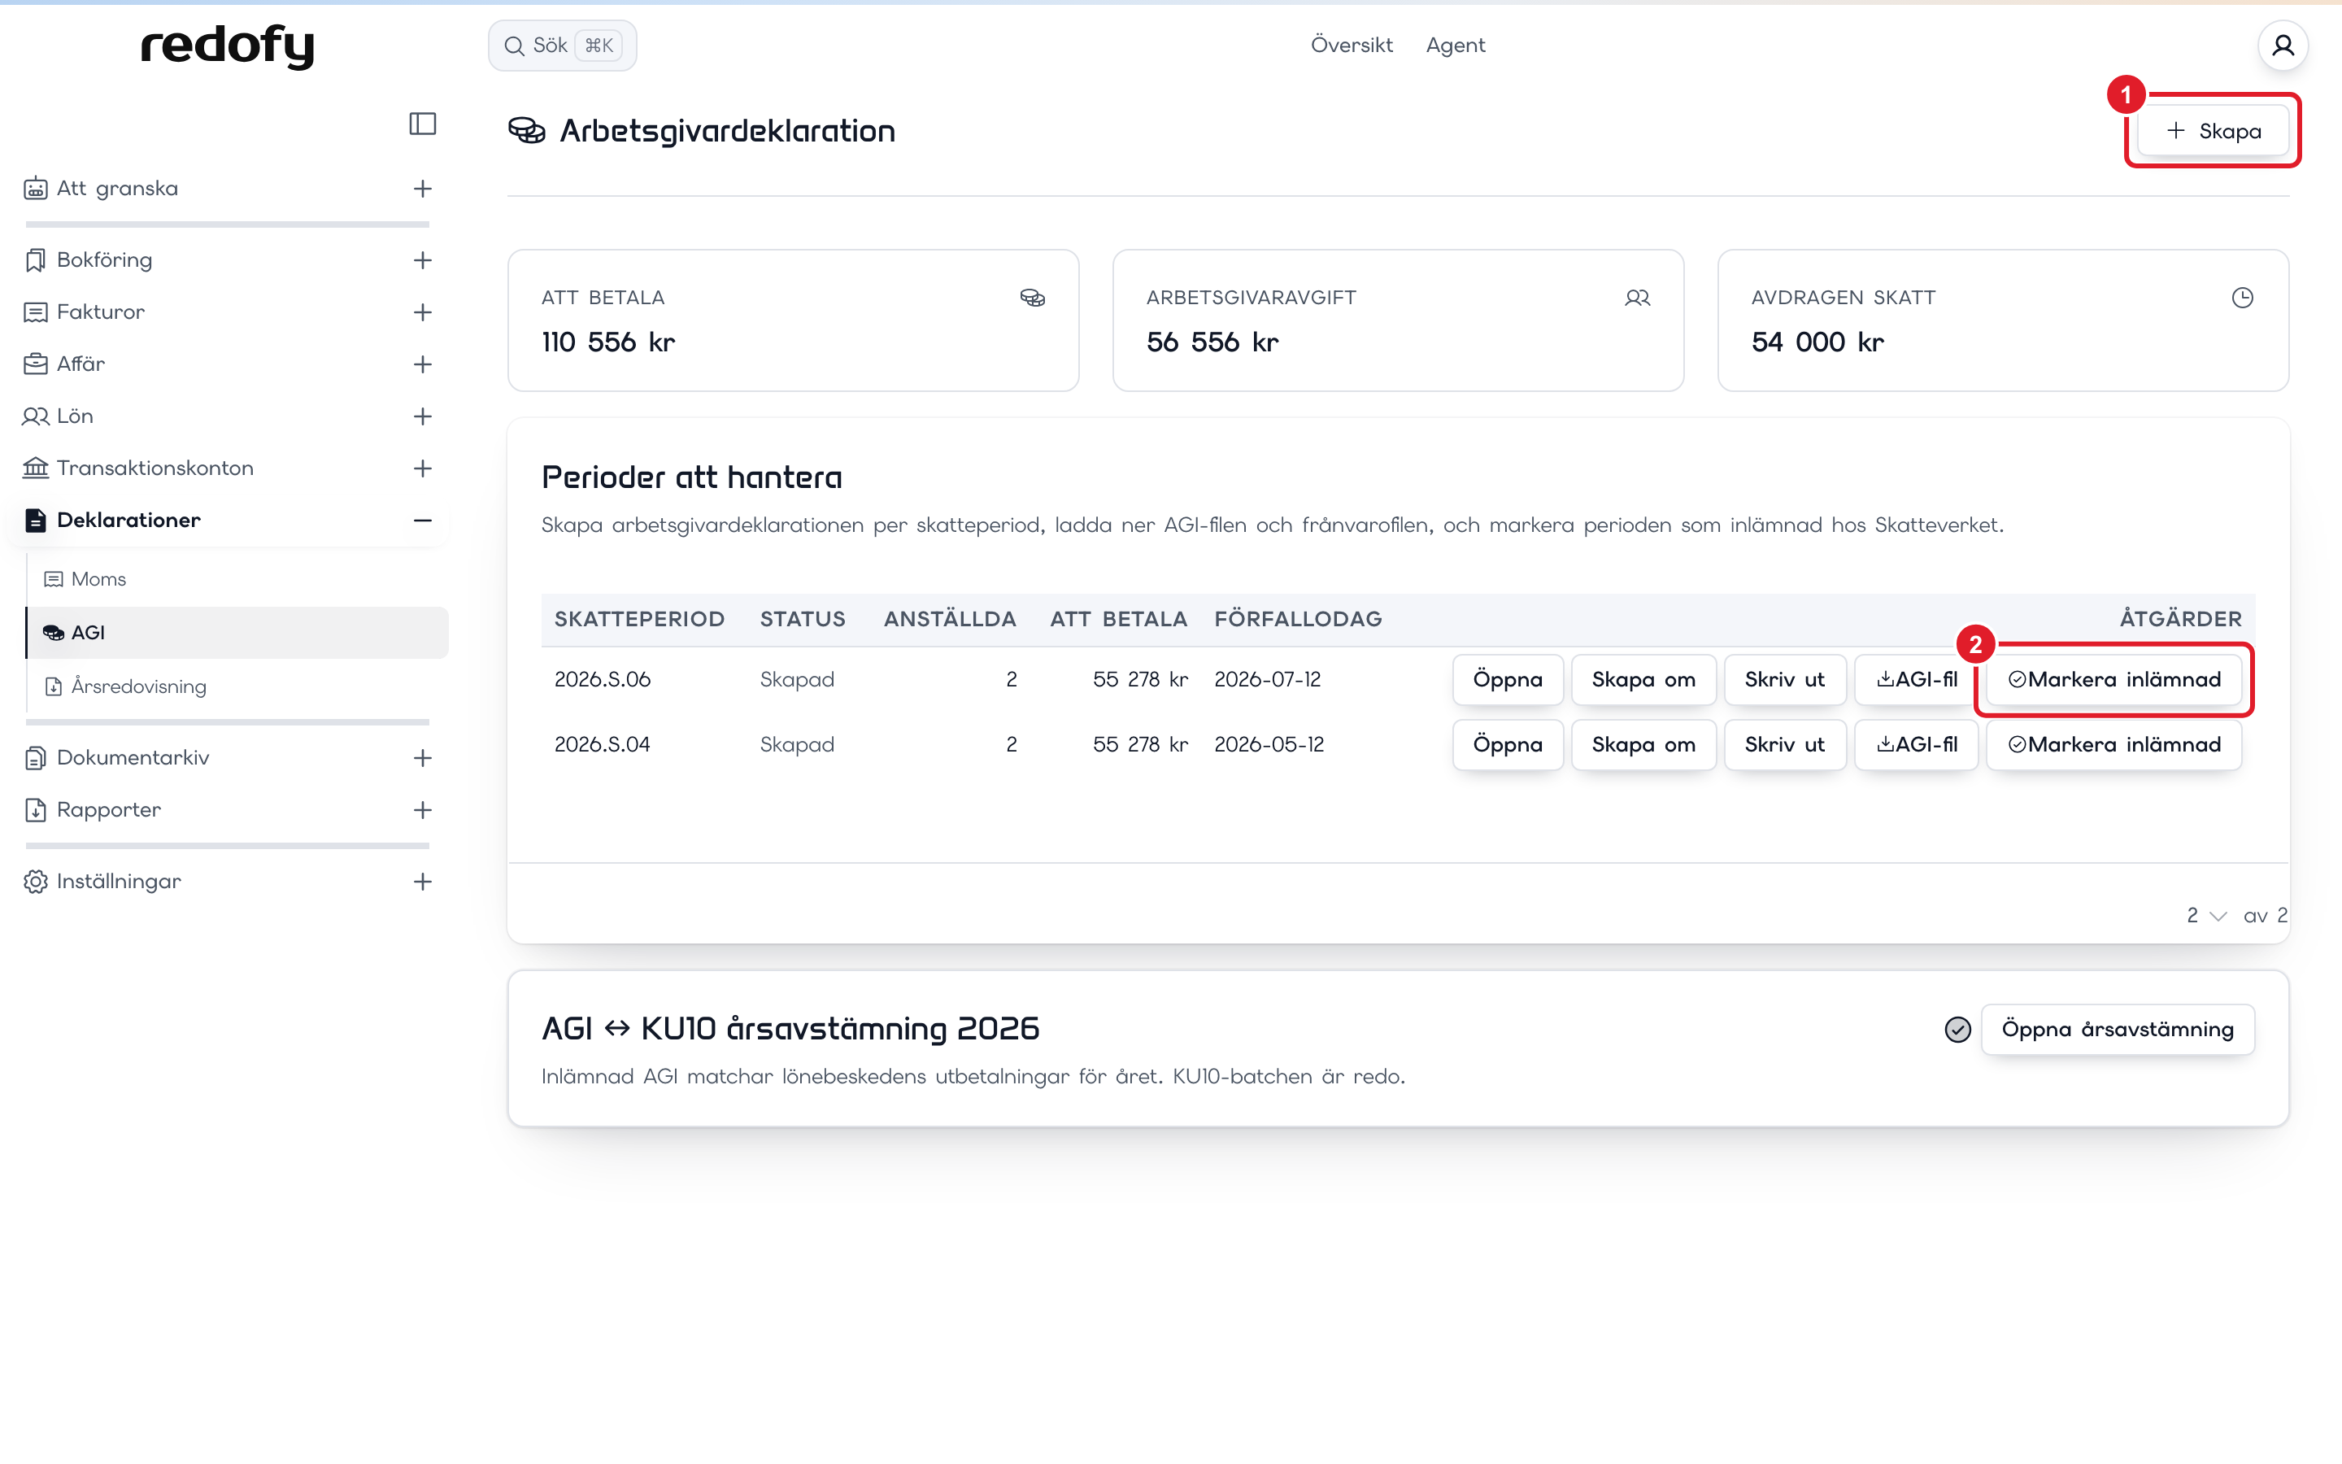
Task: Download AGI-fil for period 2026.S.04
Action: tap(1916, 744)
